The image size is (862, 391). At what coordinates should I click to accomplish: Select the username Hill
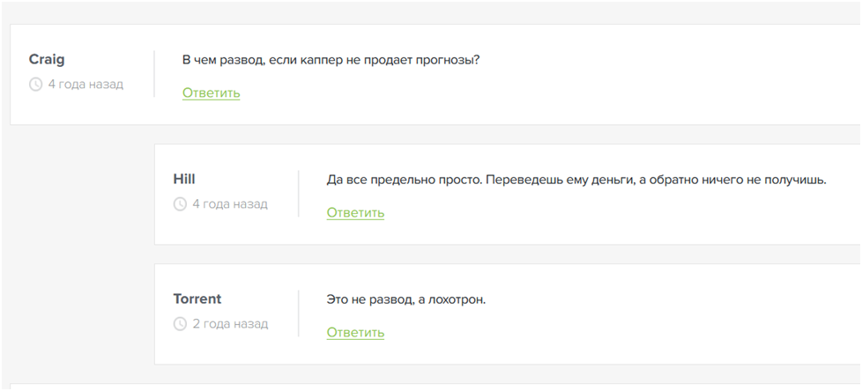coord(182,179)
